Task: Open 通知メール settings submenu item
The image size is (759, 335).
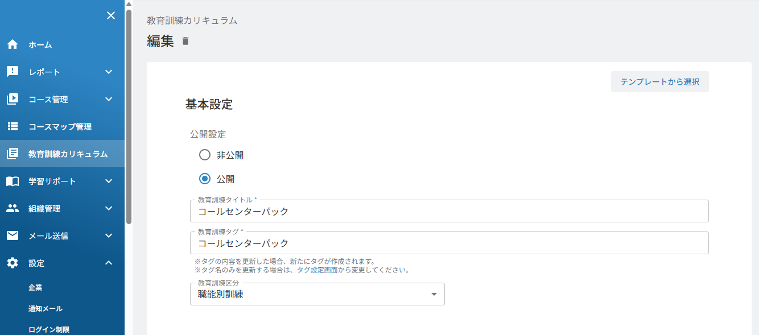Action: [x=46, y=309]
